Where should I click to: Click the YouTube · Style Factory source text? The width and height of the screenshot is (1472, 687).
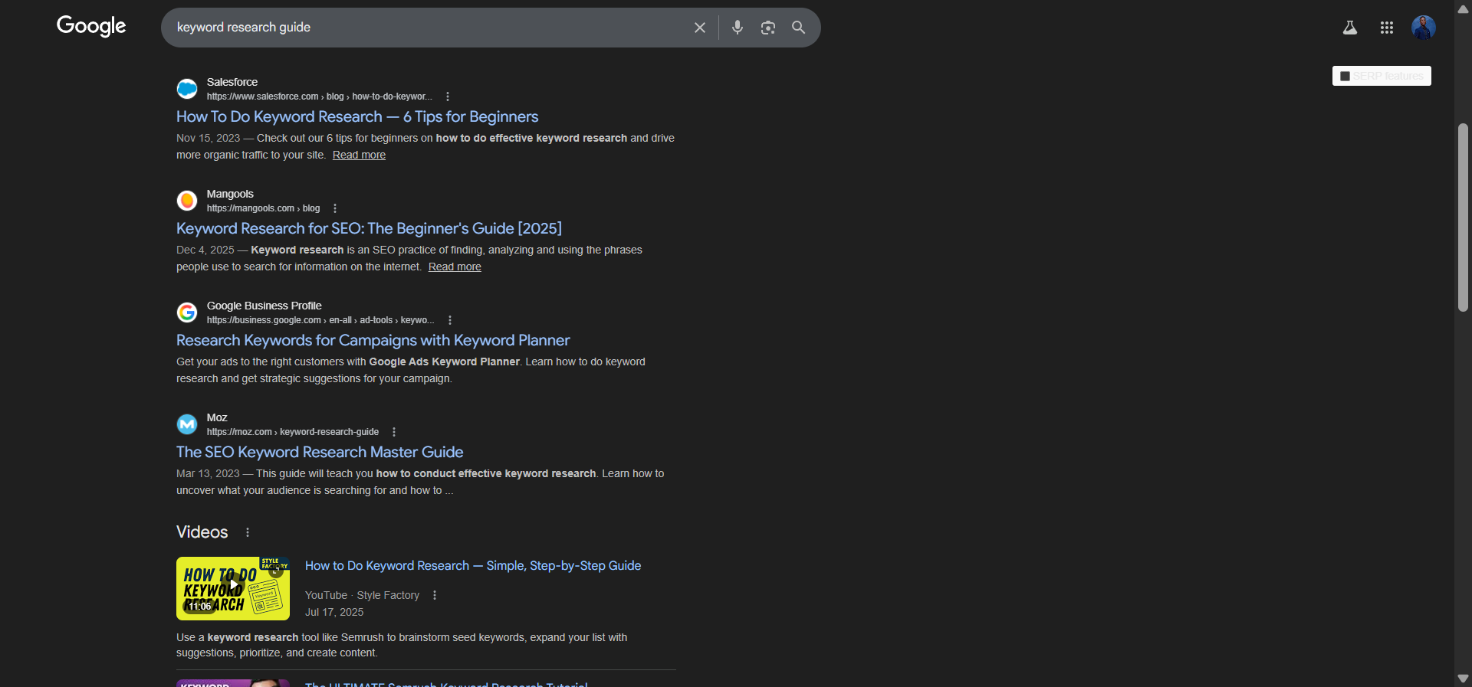(362, 595)
